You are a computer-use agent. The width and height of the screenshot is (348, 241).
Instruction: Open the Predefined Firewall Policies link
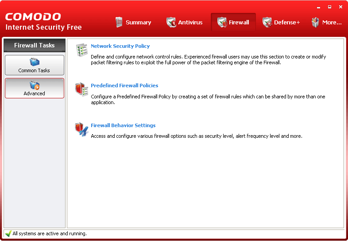(x=124, y=86)
